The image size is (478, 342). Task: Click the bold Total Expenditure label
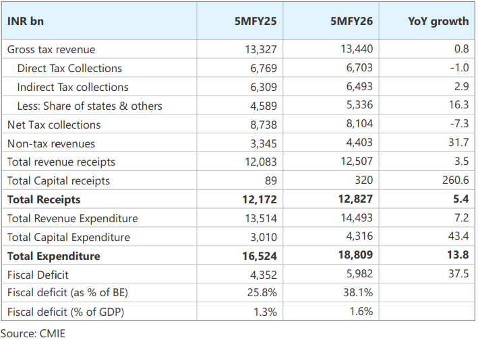coord(54,256)
